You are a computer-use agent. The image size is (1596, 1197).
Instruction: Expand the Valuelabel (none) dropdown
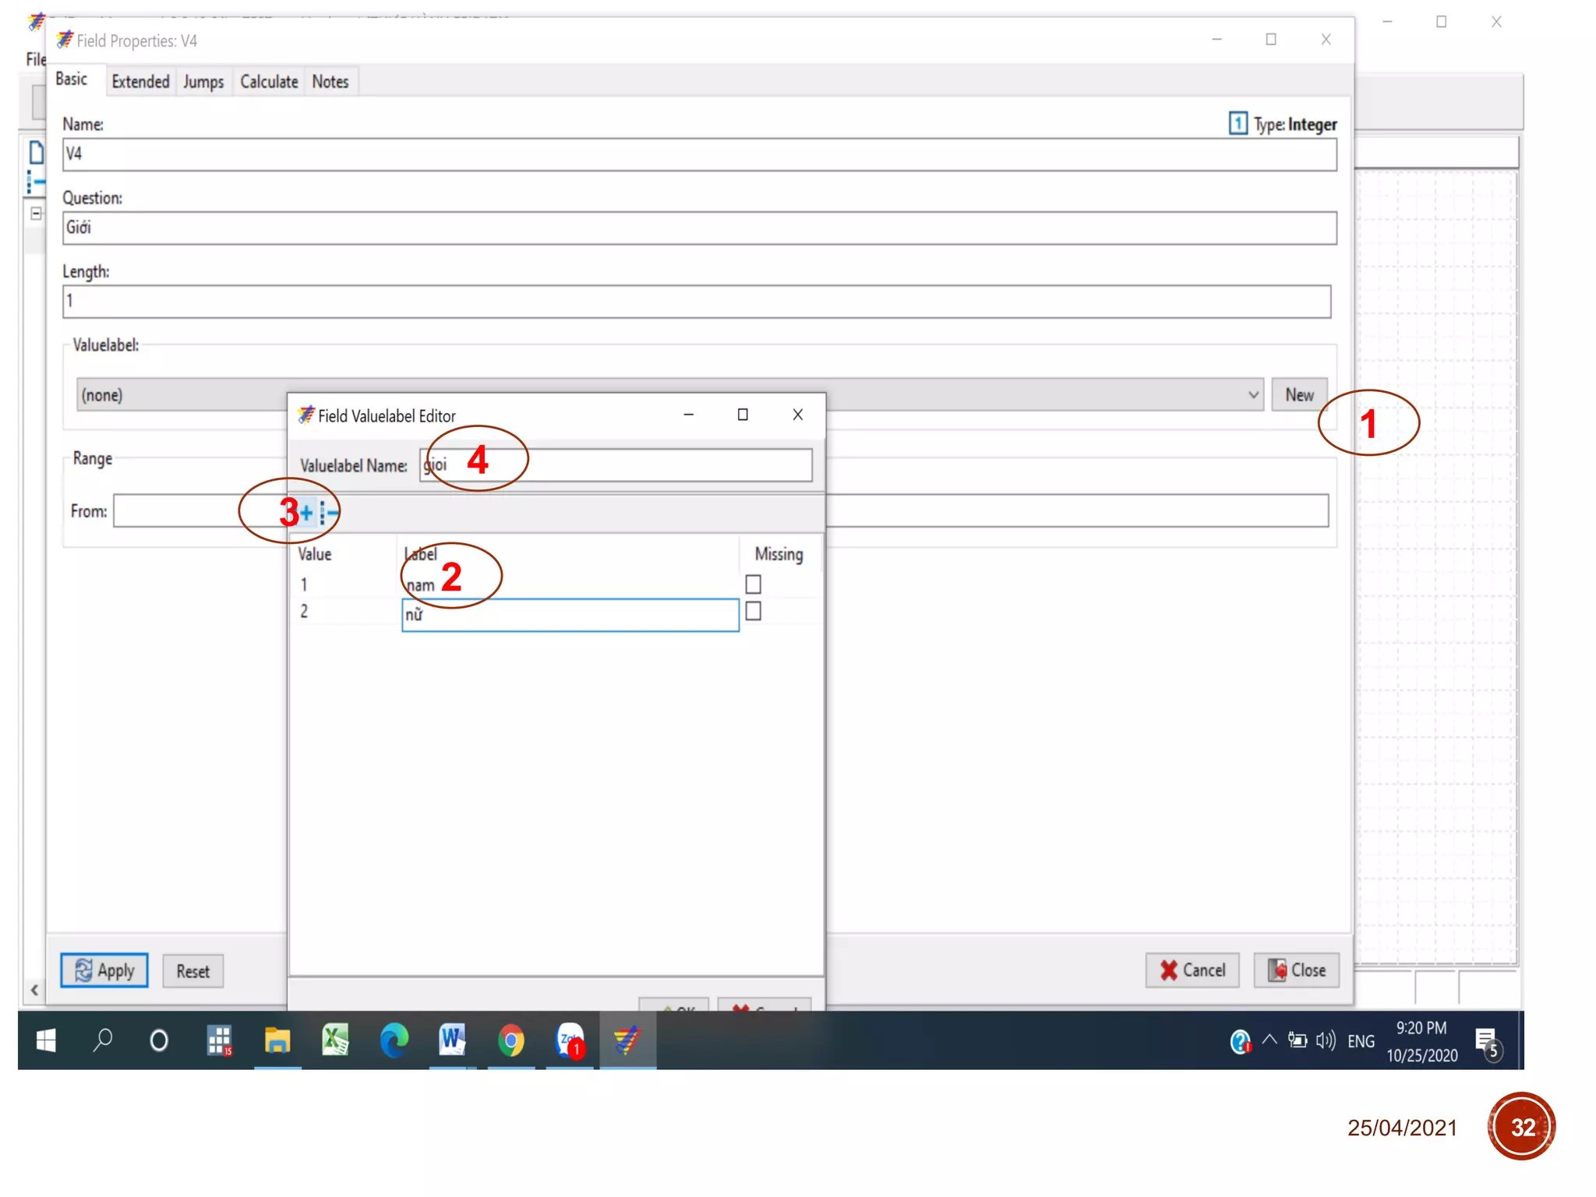pyautogui.click(x=1253, y=395)
